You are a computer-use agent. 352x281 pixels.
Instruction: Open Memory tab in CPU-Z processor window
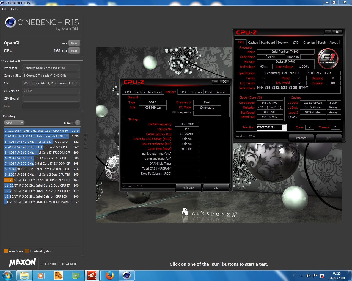pos(283,43)
